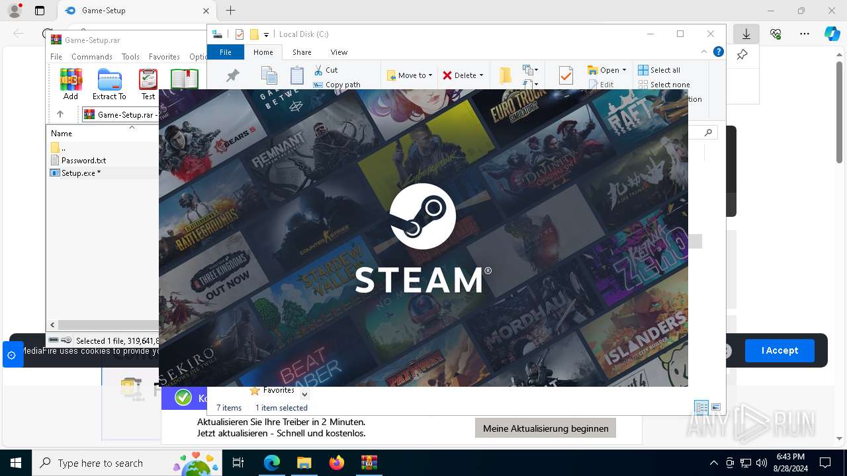Switch to the Explorer View tab
Image resolution: width=847 pixels, height=476 pixels.
(x=339, y=52)
